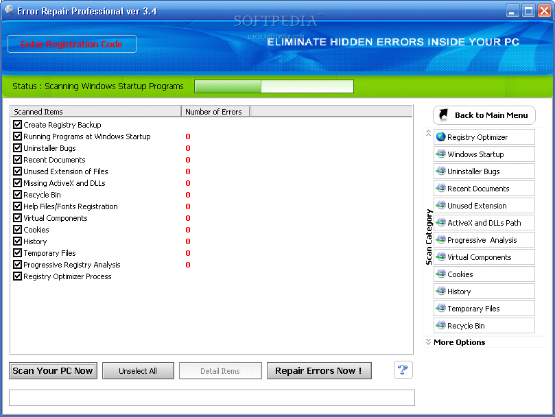Click the Registry Optimizer globe icon

click(440, 136)
